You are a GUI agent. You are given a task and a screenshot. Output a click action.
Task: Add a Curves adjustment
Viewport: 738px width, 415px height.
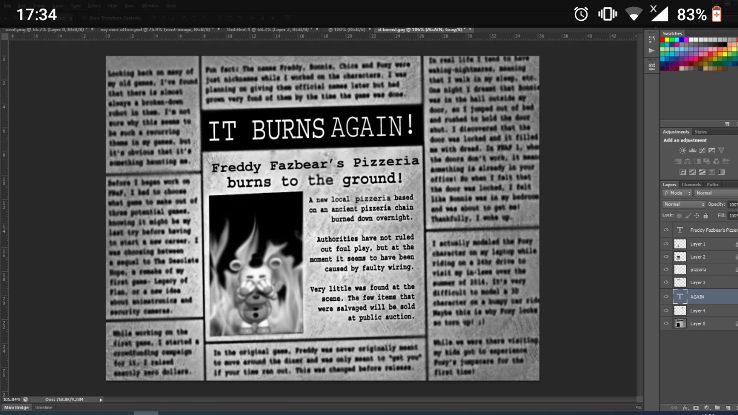(702, 150)
